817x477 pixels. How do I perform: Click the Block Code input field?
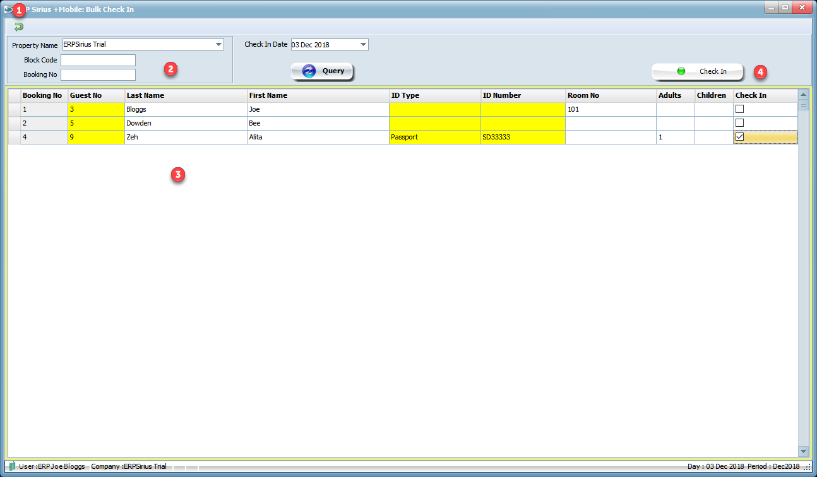tap(98, 60)
